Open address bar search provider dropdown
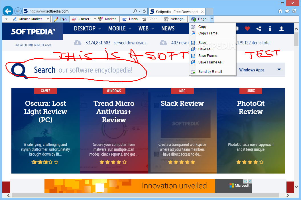This screenshot has height=200, width=301. coord(140,11)
